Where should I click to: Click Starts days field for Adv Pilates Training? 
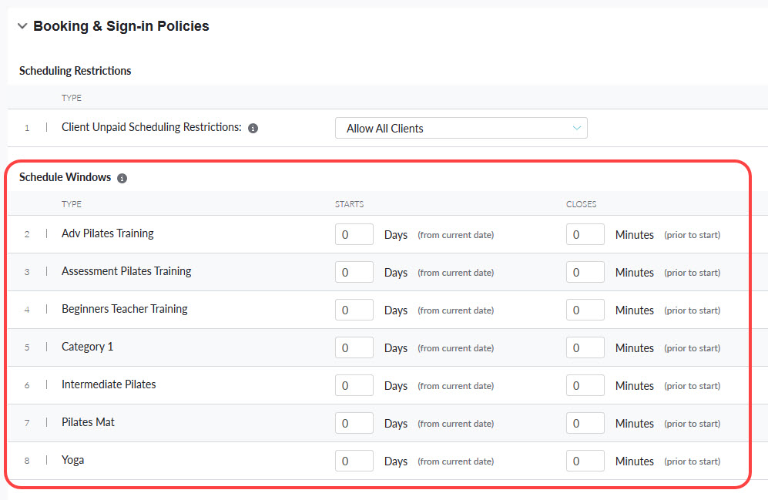354,234
